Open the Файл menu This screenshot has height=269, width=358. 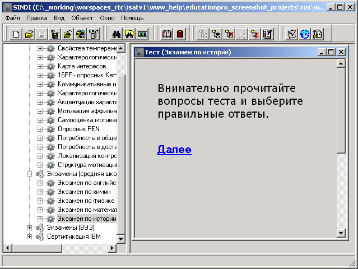(x=12, y=18)
